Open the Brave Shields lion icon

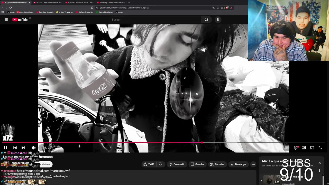[x=227, y=8]
